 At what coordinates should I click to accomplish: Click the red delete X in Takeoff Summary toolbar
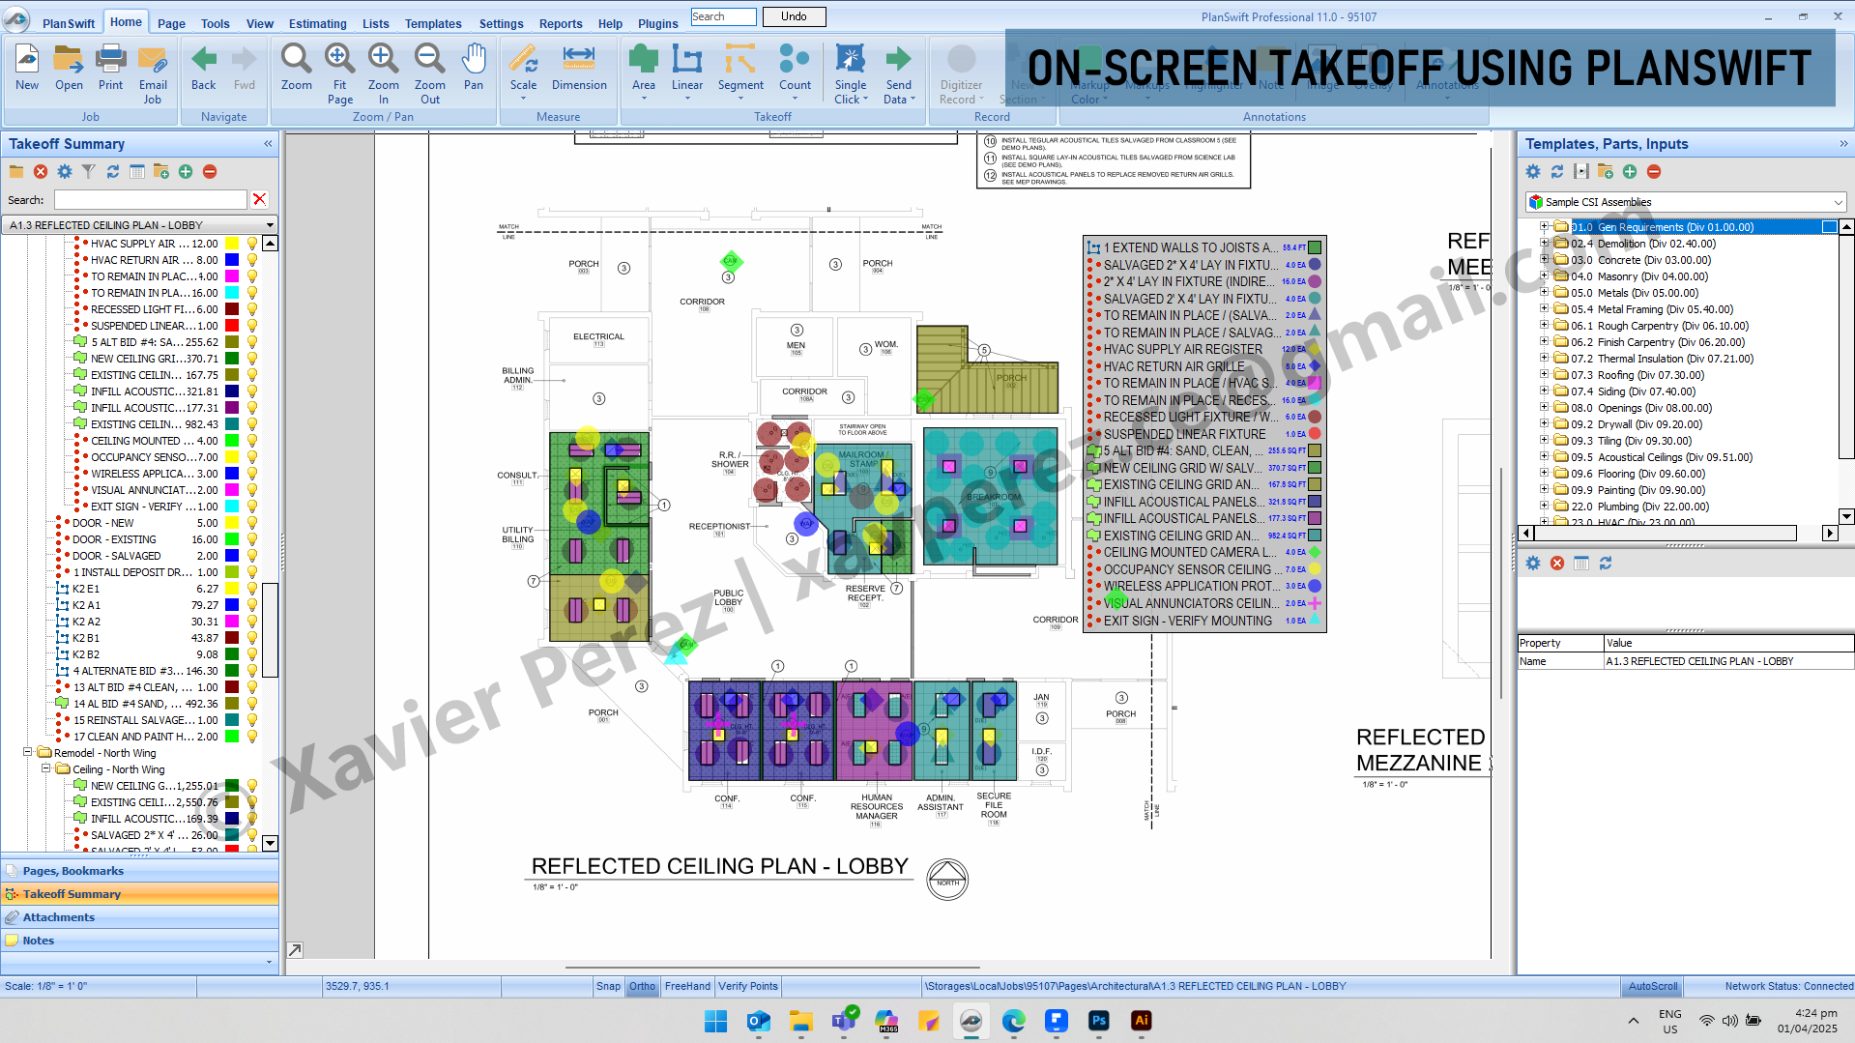coord(41,171)
